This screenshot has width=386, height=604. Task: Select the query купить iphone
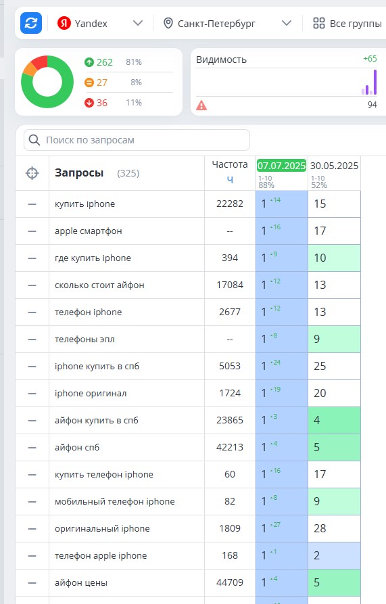coord(85,204)
